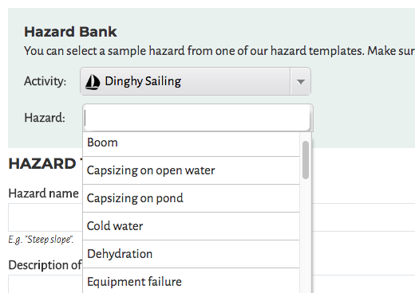
Task: Select Dinghy Sailing activity combo box
Action: [x=196, y=81]
